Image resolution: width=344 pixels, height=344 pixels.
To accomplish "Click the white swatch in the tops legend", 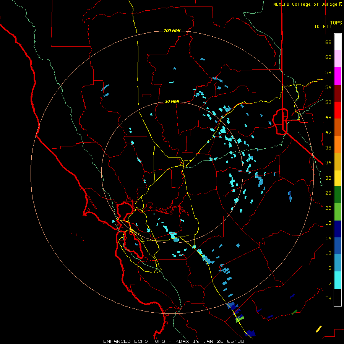I will tap(338, 42).
